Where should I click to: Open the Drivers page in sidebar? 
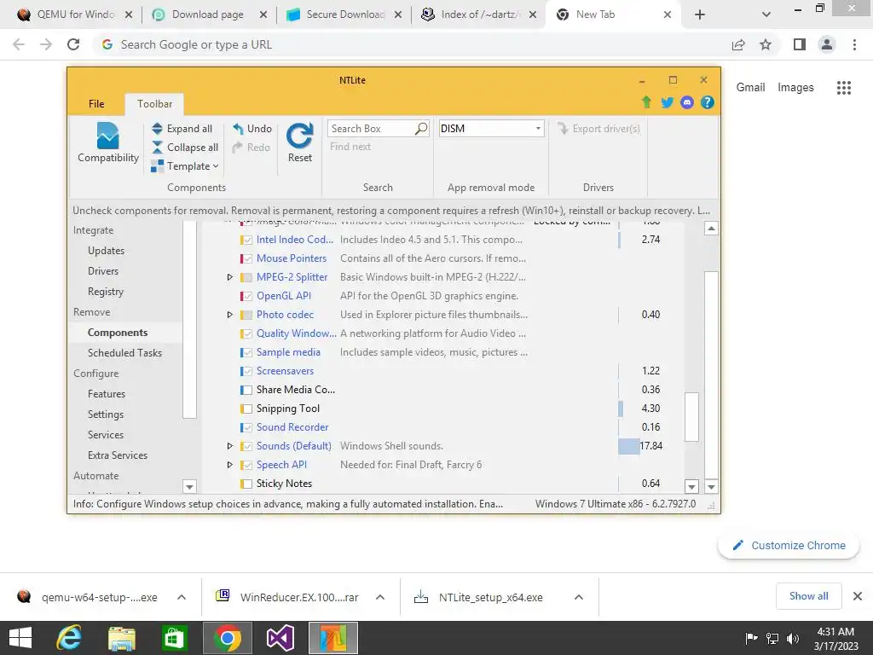click(103, 271)
